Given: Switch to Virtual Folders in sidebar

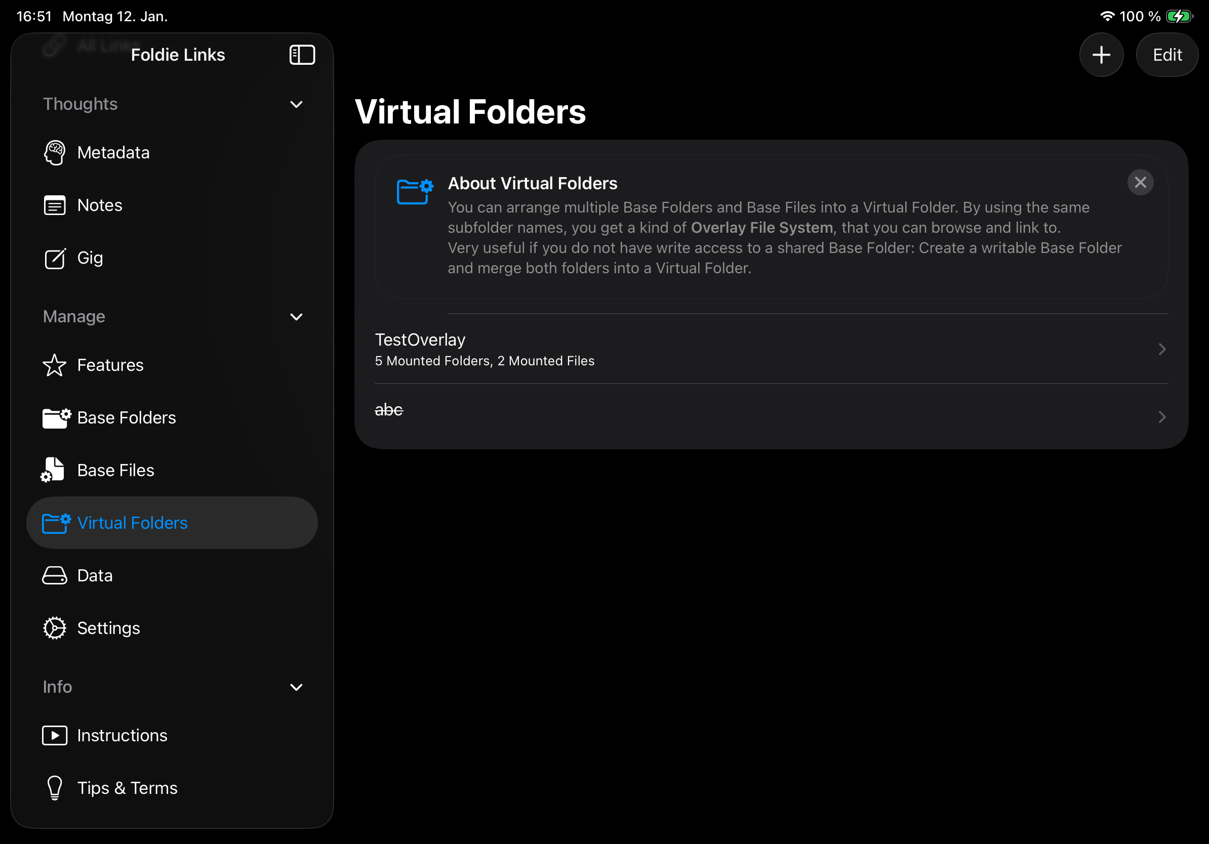Looking at the screenshot, I should [132, 523].
